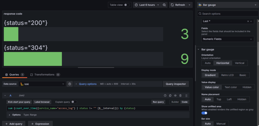Set name placement to Top
This screenshot has width=259, height=126.
219,99
